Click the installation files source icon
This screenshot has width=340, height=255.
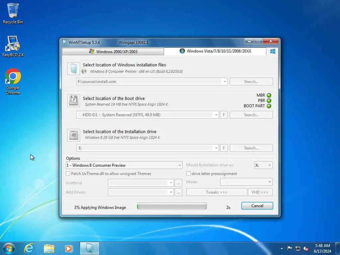pyautogui.click(x=73, y=69)
